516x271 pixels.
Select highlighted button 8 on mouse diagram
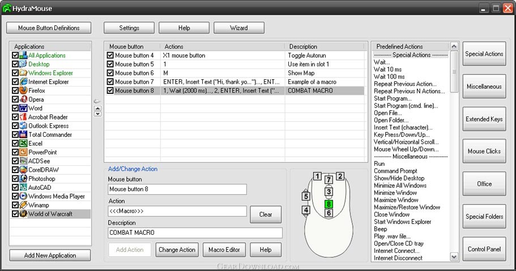click(x=329, y=204)
